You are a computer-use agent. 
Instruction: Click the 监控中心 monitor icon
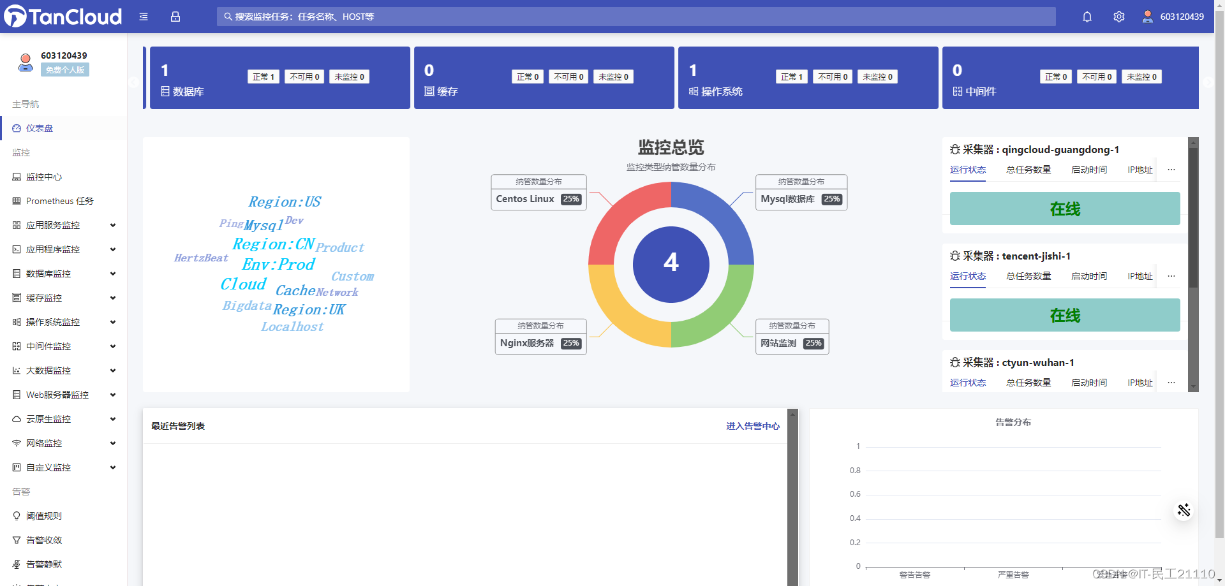[x=17, y=177]
